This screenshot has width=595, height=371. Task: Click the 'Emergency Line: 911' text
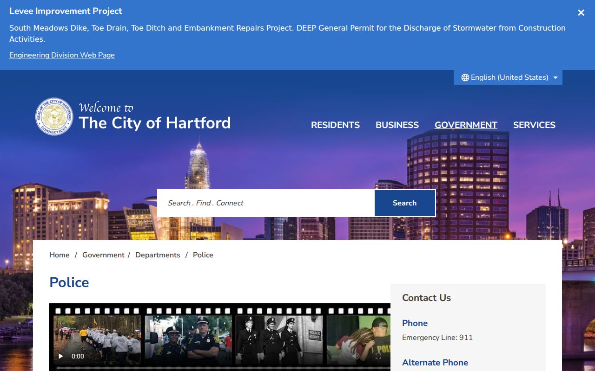(437, 338)
